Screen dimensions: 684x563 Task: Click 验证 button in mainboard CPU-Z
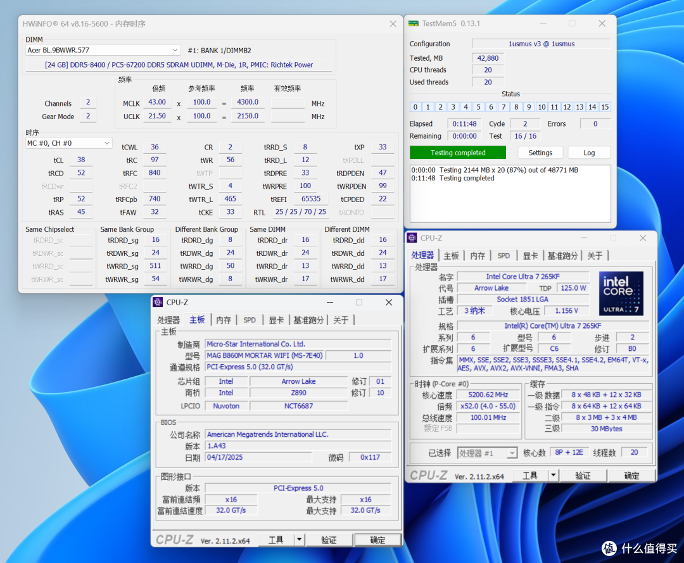coord(329,540)
